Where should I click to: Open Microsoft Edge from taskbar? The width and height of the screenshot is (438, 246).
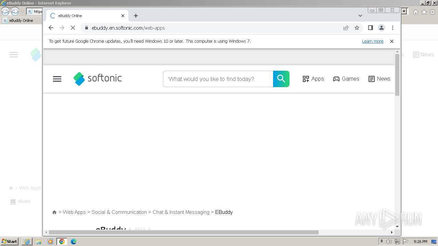74,242
